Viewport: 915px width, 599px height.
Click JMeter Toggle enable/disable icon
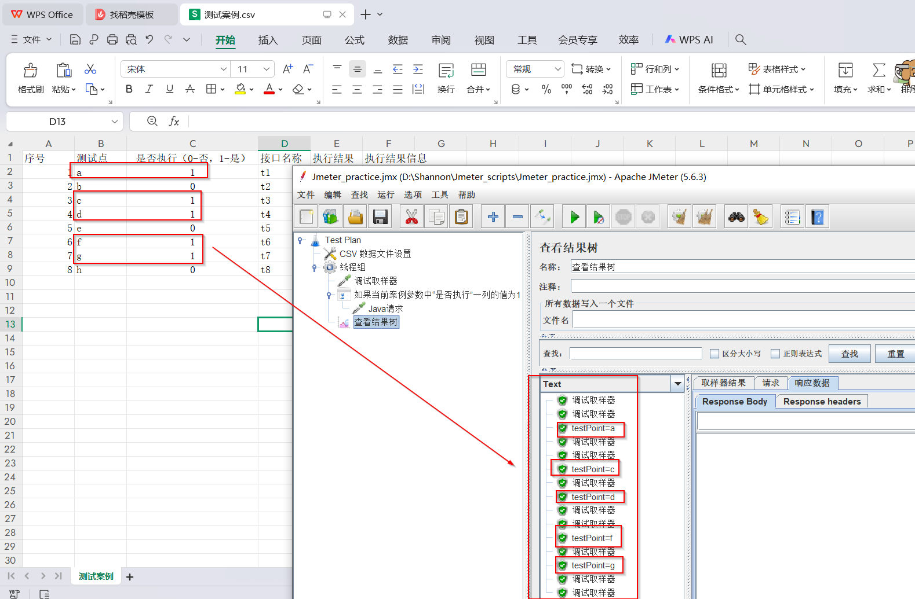coord(542,217)
